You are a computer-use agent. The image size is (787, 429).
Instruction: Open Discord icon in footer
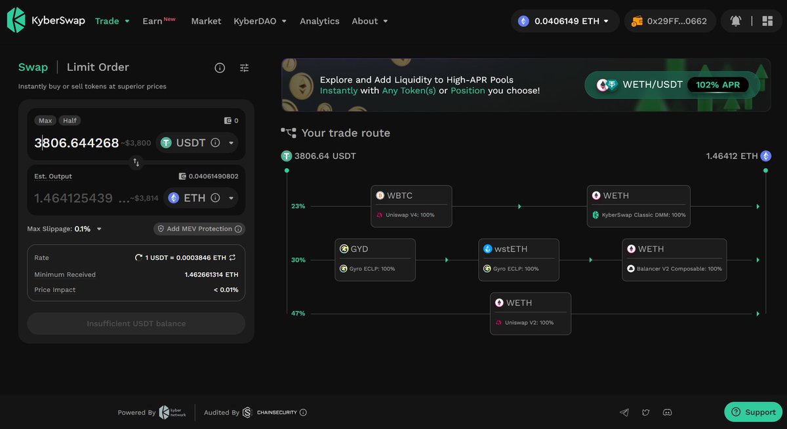(x=668, y=413)
